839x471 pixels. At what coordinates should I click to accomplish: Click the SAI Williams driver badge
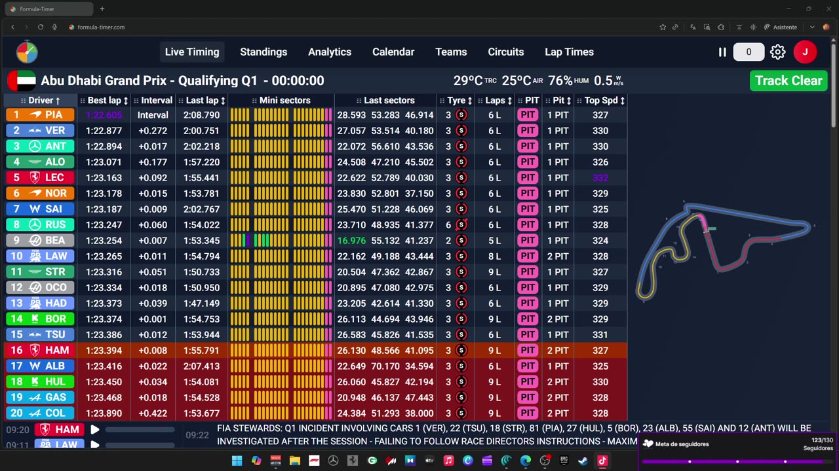pos(40,209)
